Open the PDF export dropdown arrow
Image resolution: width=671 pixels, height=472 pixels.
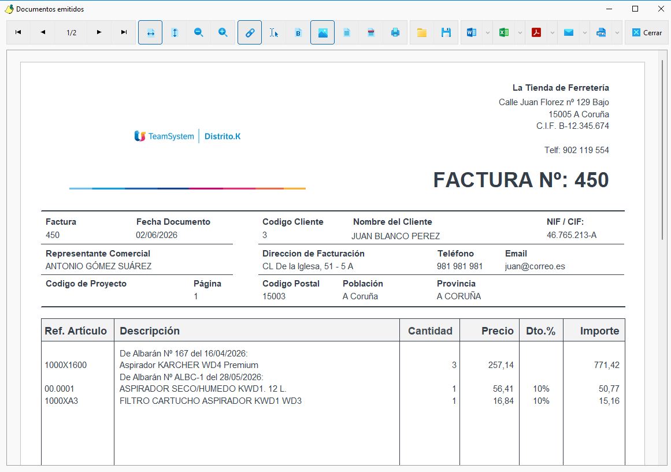(x=553, y=32)
